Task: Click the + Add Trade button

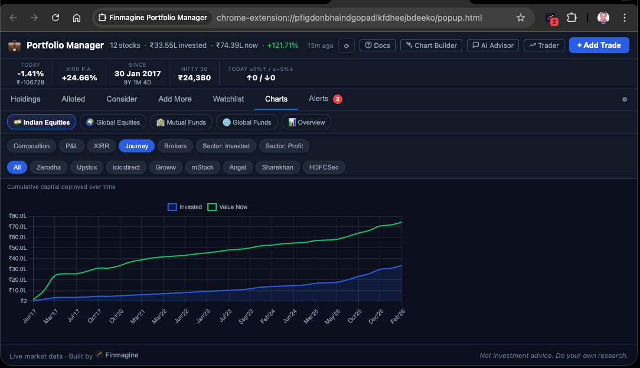Action: coord(599,45)
